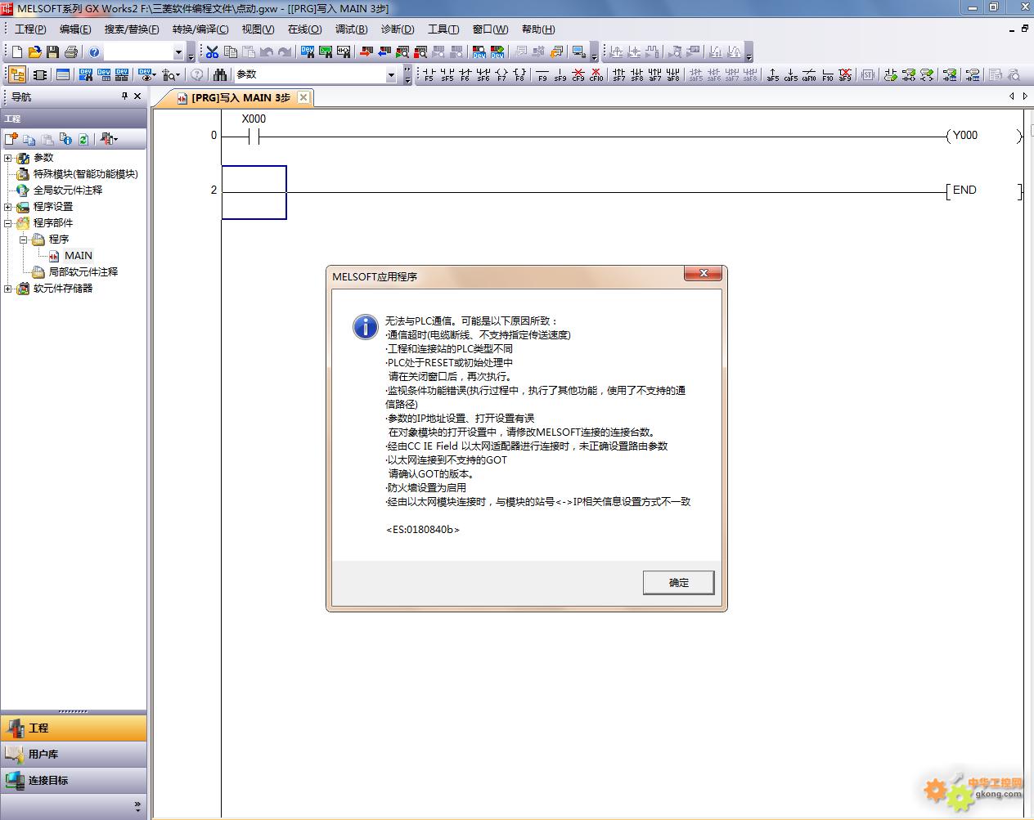Image resolution: width=1034 pixels, height=820 pixels.
Task: Select 特殊模块(智能功能模块) tree item
Action: coord(85,174)
